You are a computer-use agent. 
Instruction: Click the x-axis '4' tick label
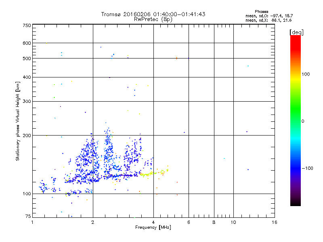[x=153, y=222]
